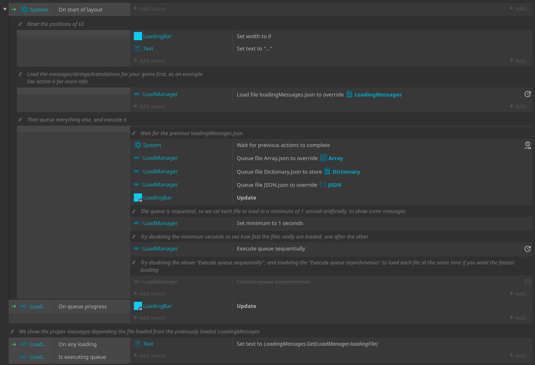Collapse the On start of layout event
Screen dimensions: 535x365
pos(5,9)
